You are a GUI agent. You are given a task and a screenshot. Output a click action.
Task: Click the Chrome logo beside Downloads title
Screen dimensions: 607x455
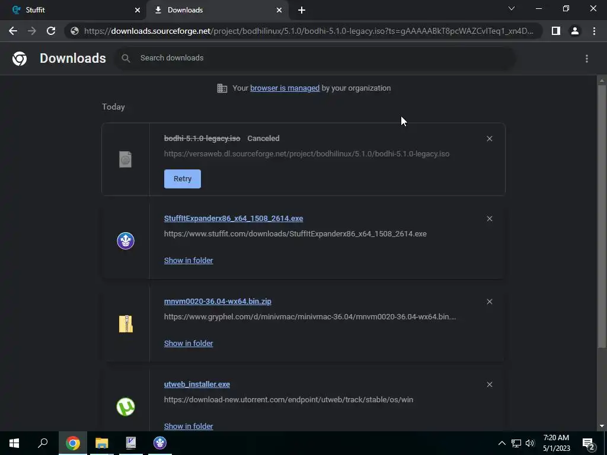(20, 59)
